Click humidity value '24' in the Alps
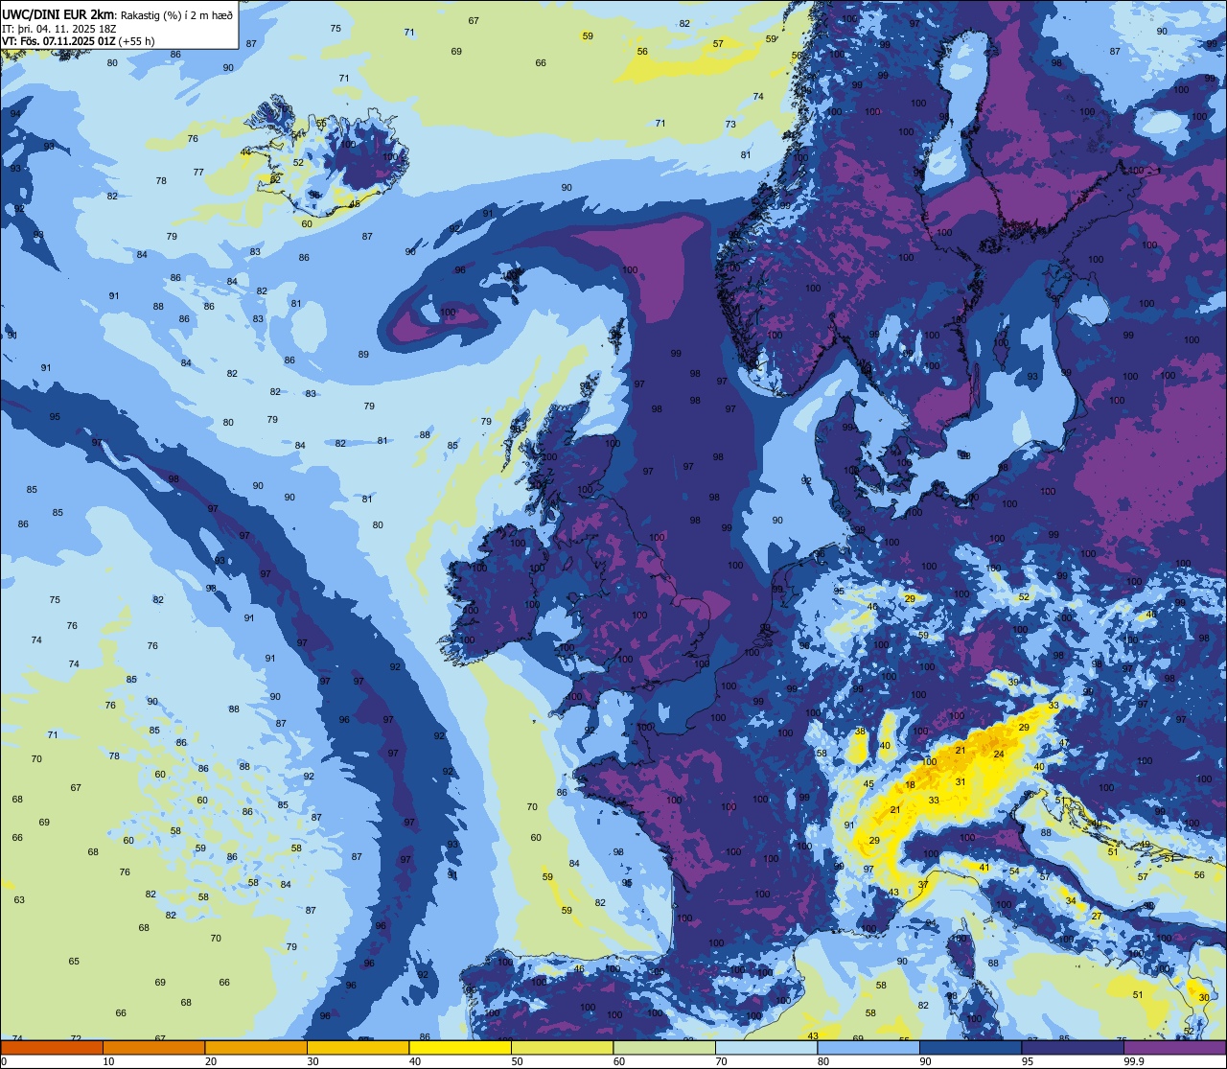The image size is (1227, 1069). [x=999, y=755]
